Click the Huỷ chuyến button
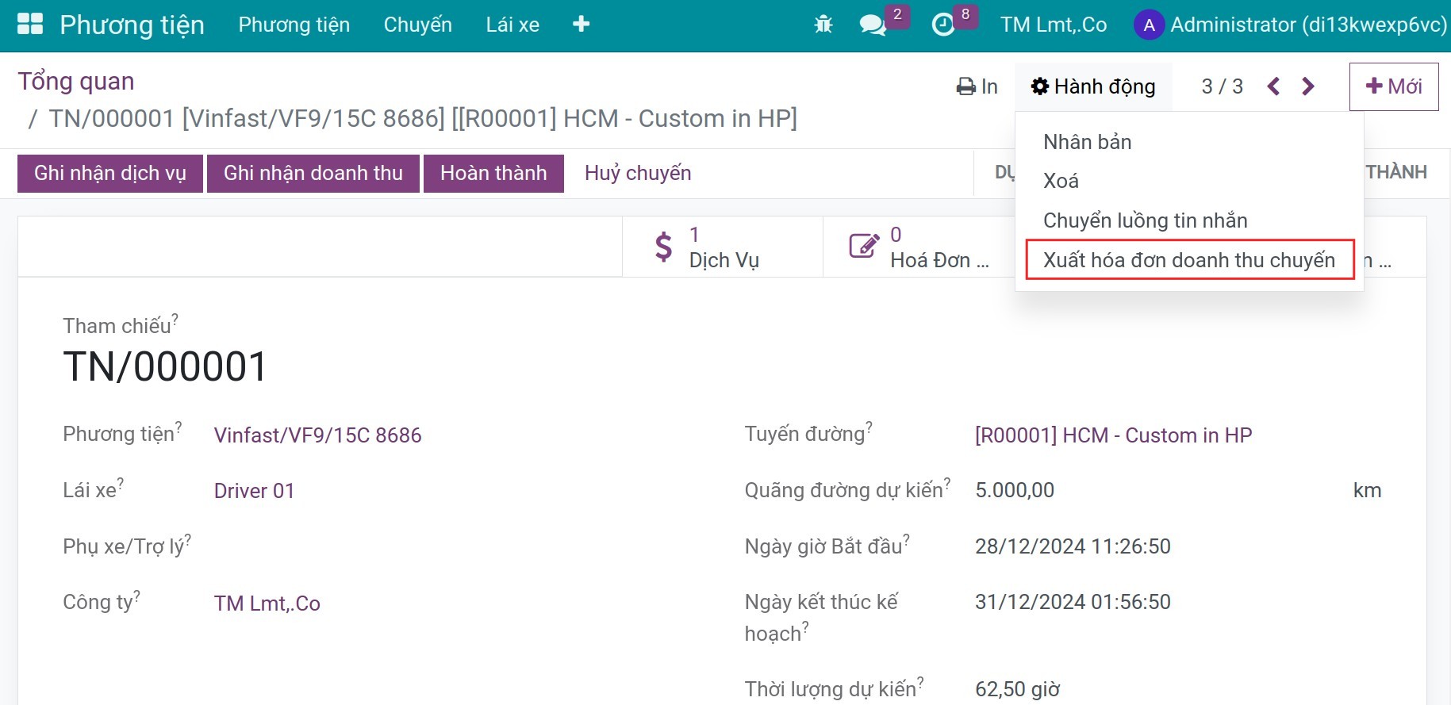Viewport: 1451px width, 705px height. click(x=638, y=174)
